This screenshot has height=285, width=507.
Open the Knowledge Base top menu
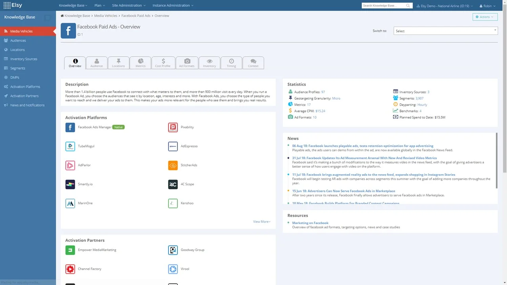tap(73, 6)
